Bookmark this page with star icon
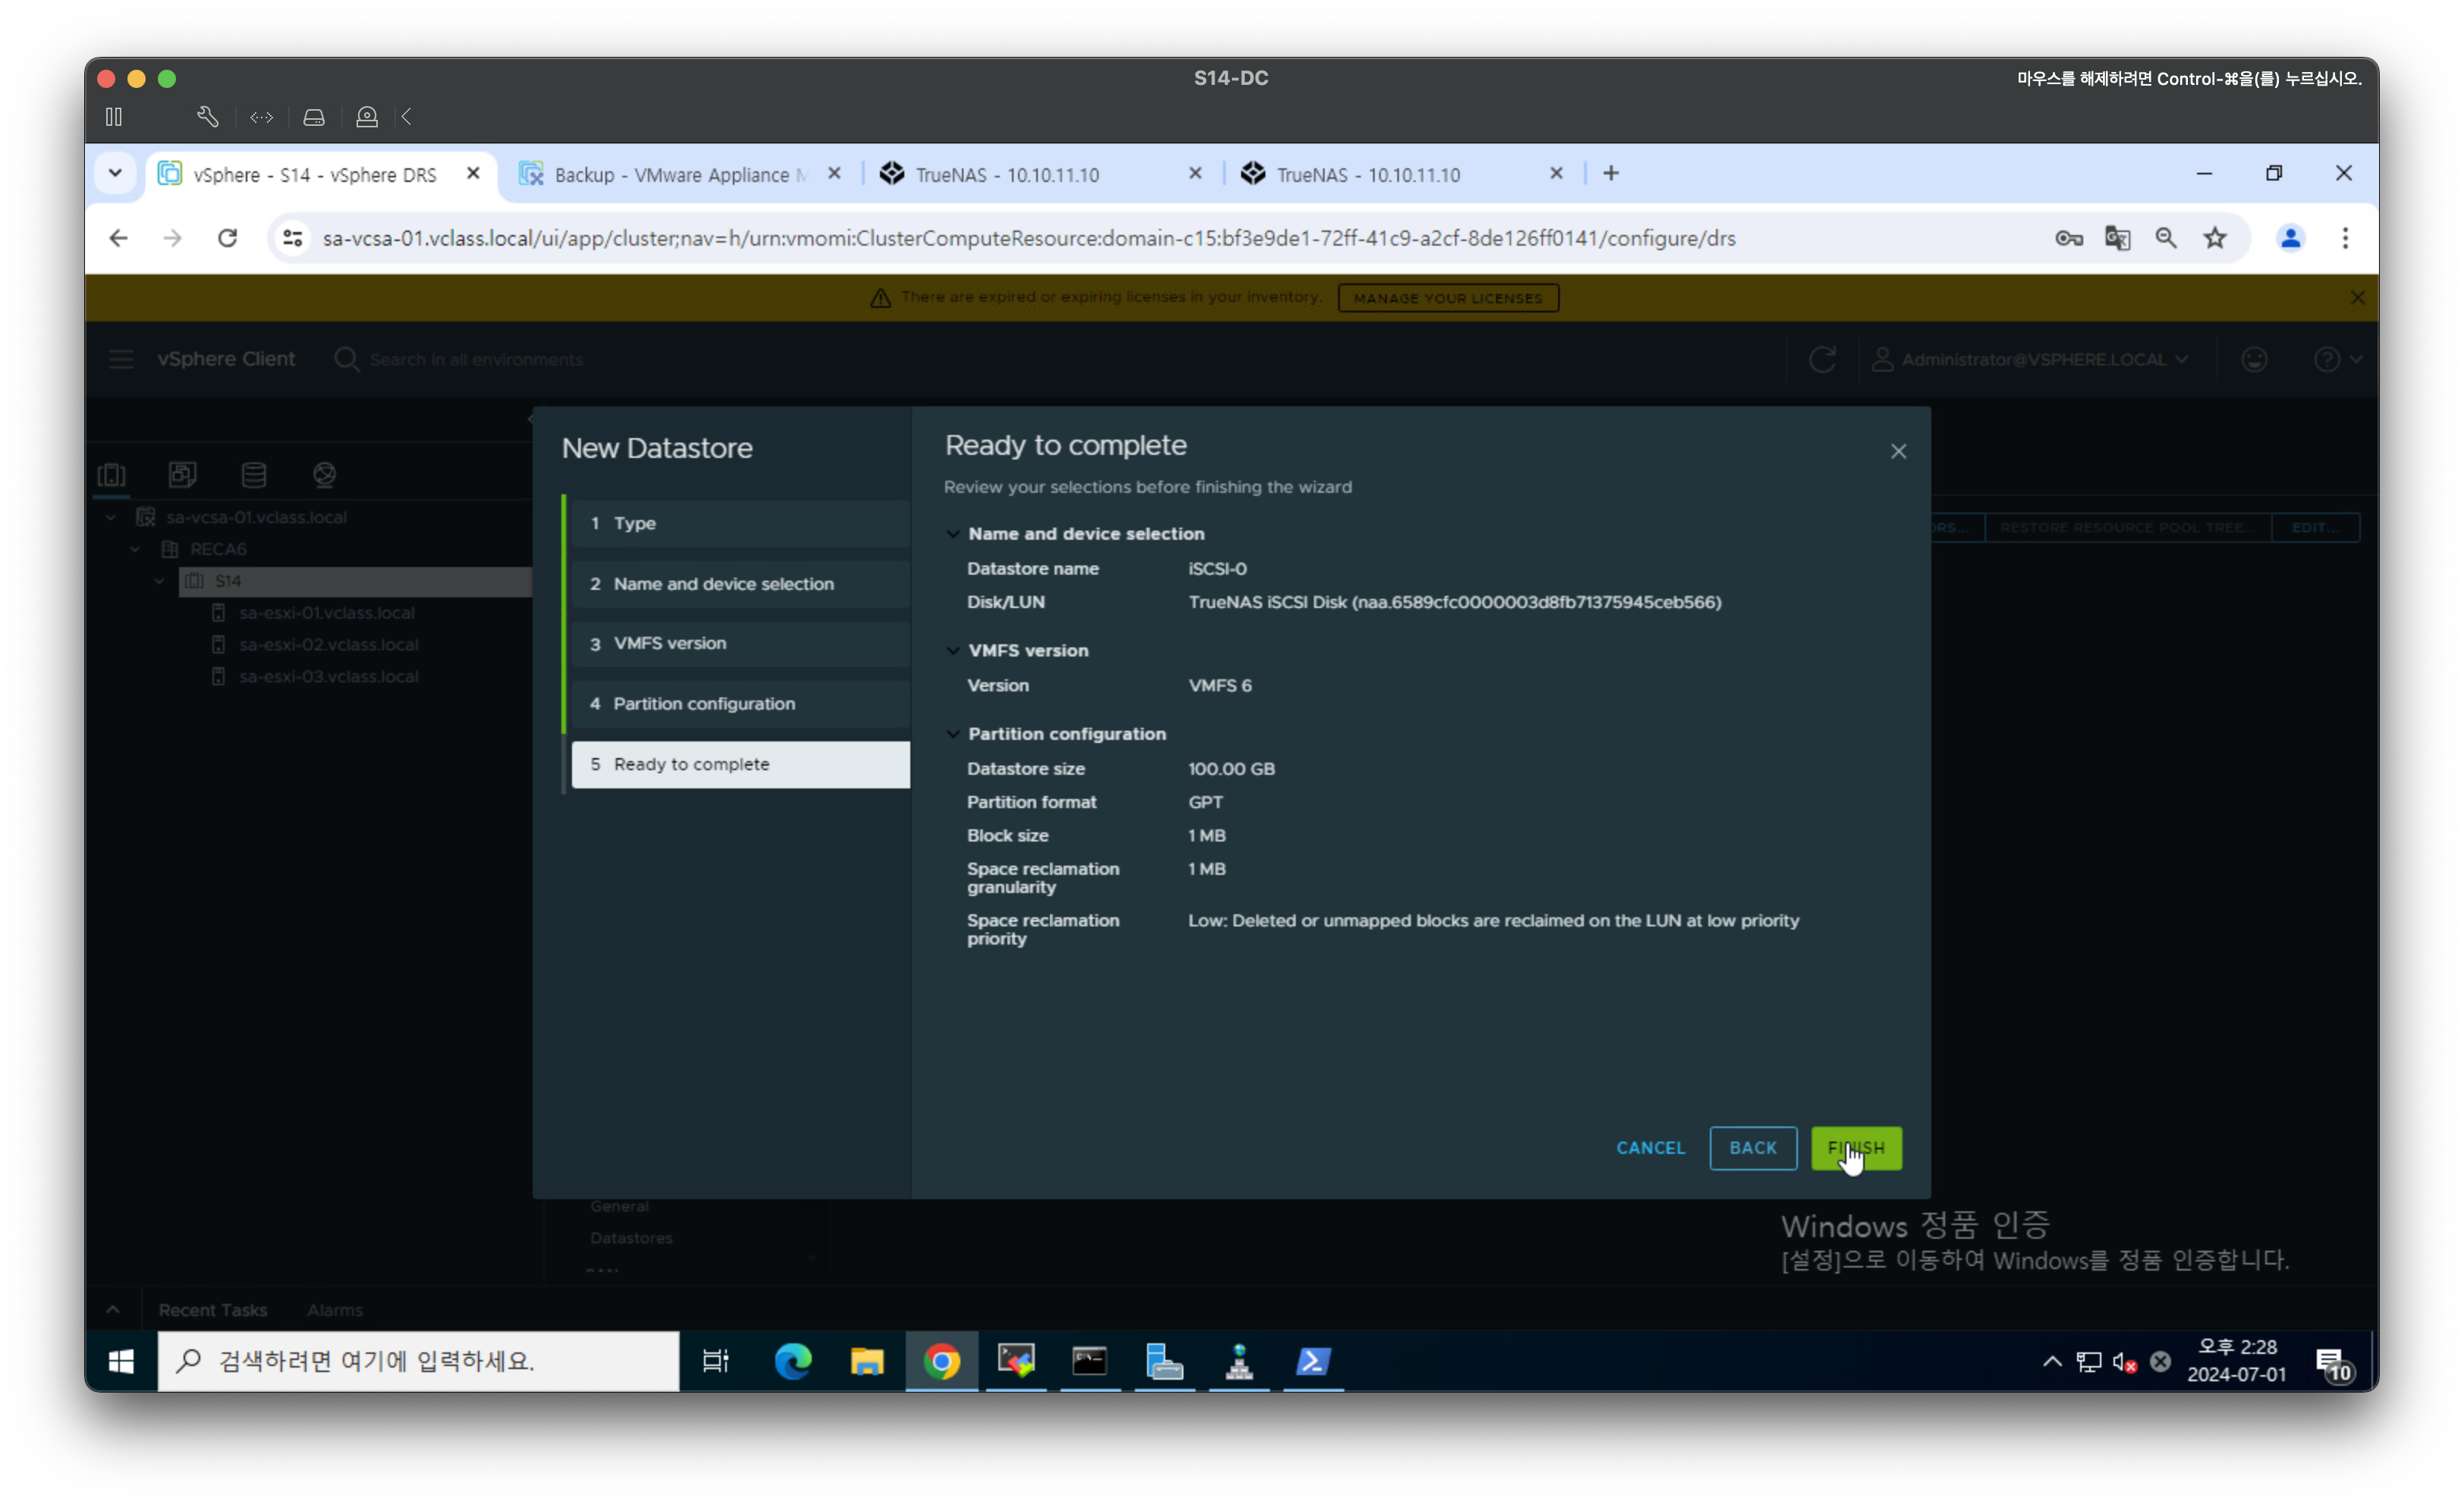 (x=2214, y=238)
